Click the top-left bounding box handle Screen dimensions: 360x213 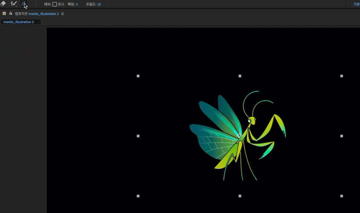(138, 76)
